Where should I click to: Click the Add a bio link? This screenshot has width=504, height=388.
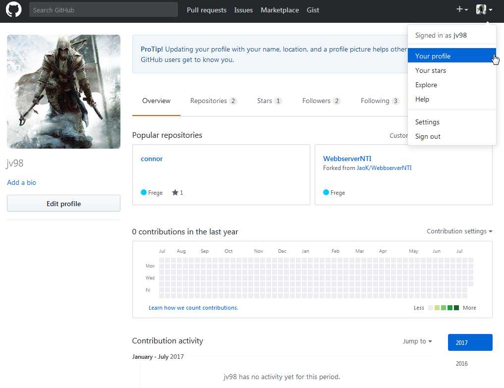21,182
